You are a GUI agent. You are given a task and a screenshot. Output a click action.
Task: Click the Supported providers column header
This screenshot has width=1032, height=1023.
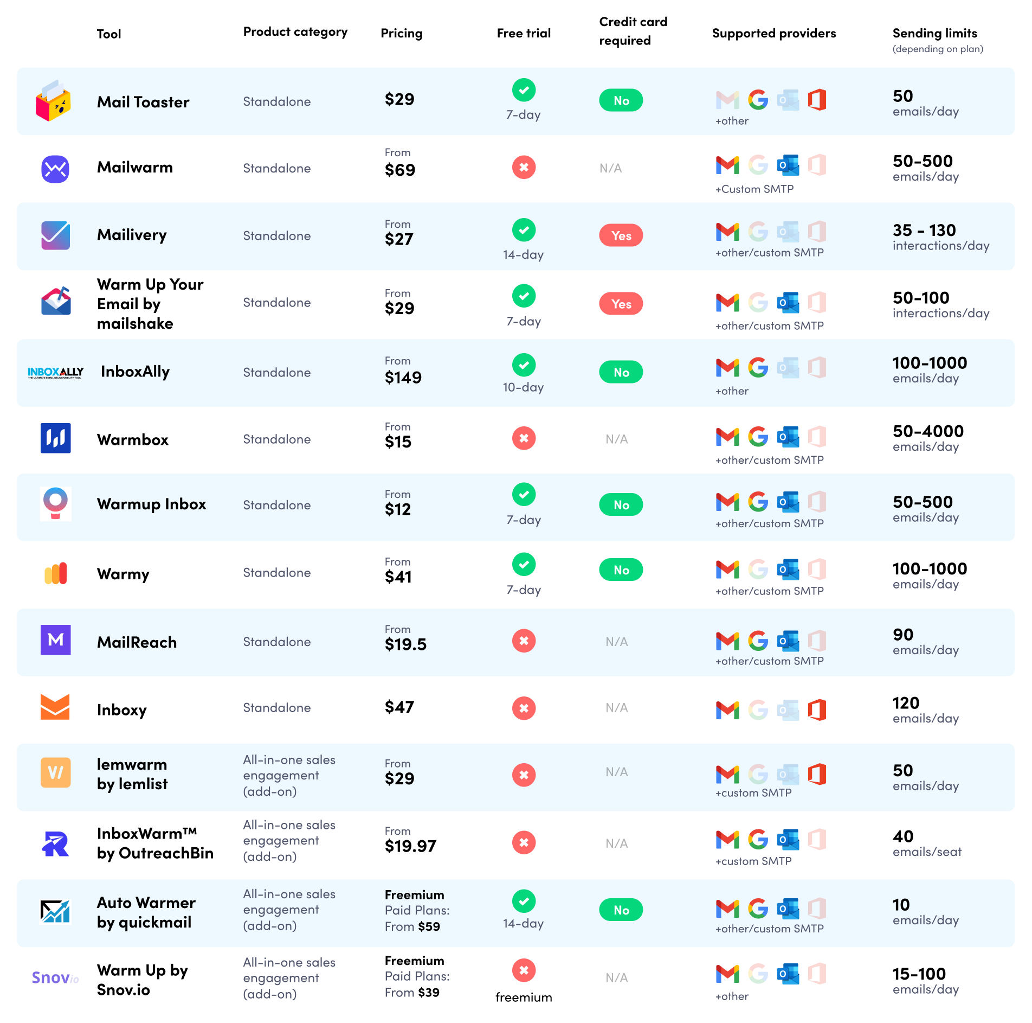(773, 34)
